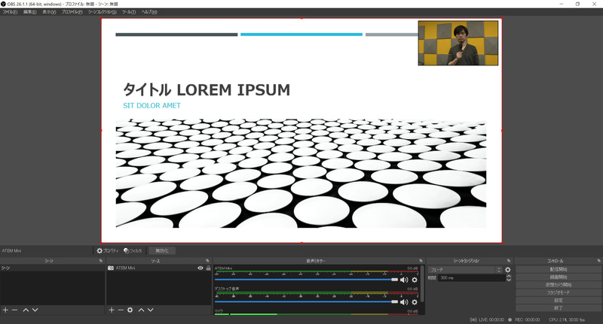Click ATEM Mini label above the Scenes panel
Image resolution: width=603 pixels, height=324 pixels.
[x=11, y=251]
